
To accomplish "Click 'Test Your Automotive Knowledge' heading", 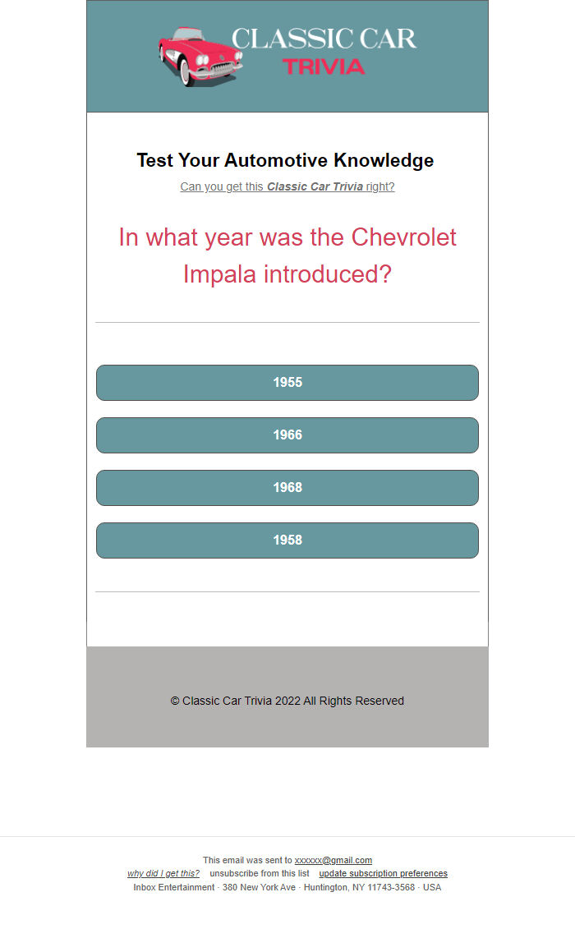I will pyautogui.click(x=287, y=160).
